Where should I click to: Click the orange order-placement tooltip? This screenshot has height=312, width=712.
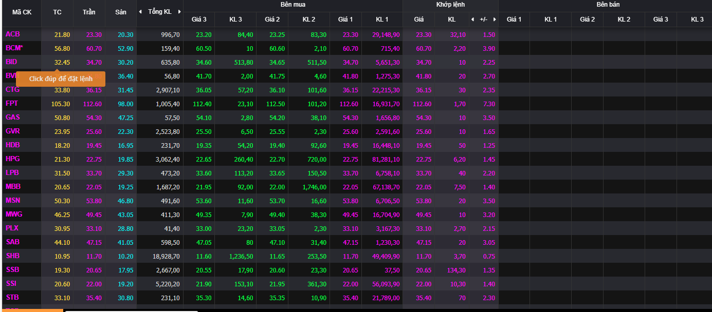(x=61, y=79)
